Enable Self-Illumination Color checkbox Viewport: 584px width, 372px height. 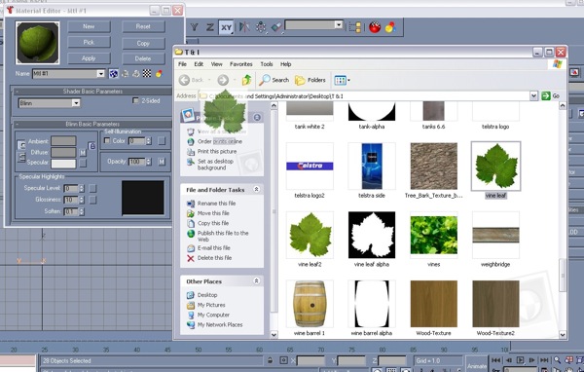[x=107, y=140]
